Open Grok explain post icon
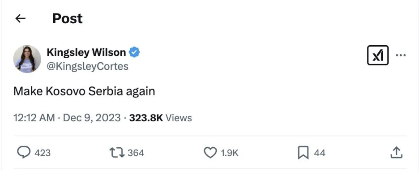The height and width of the screenshot is (171, 419). tap(377, 56)
